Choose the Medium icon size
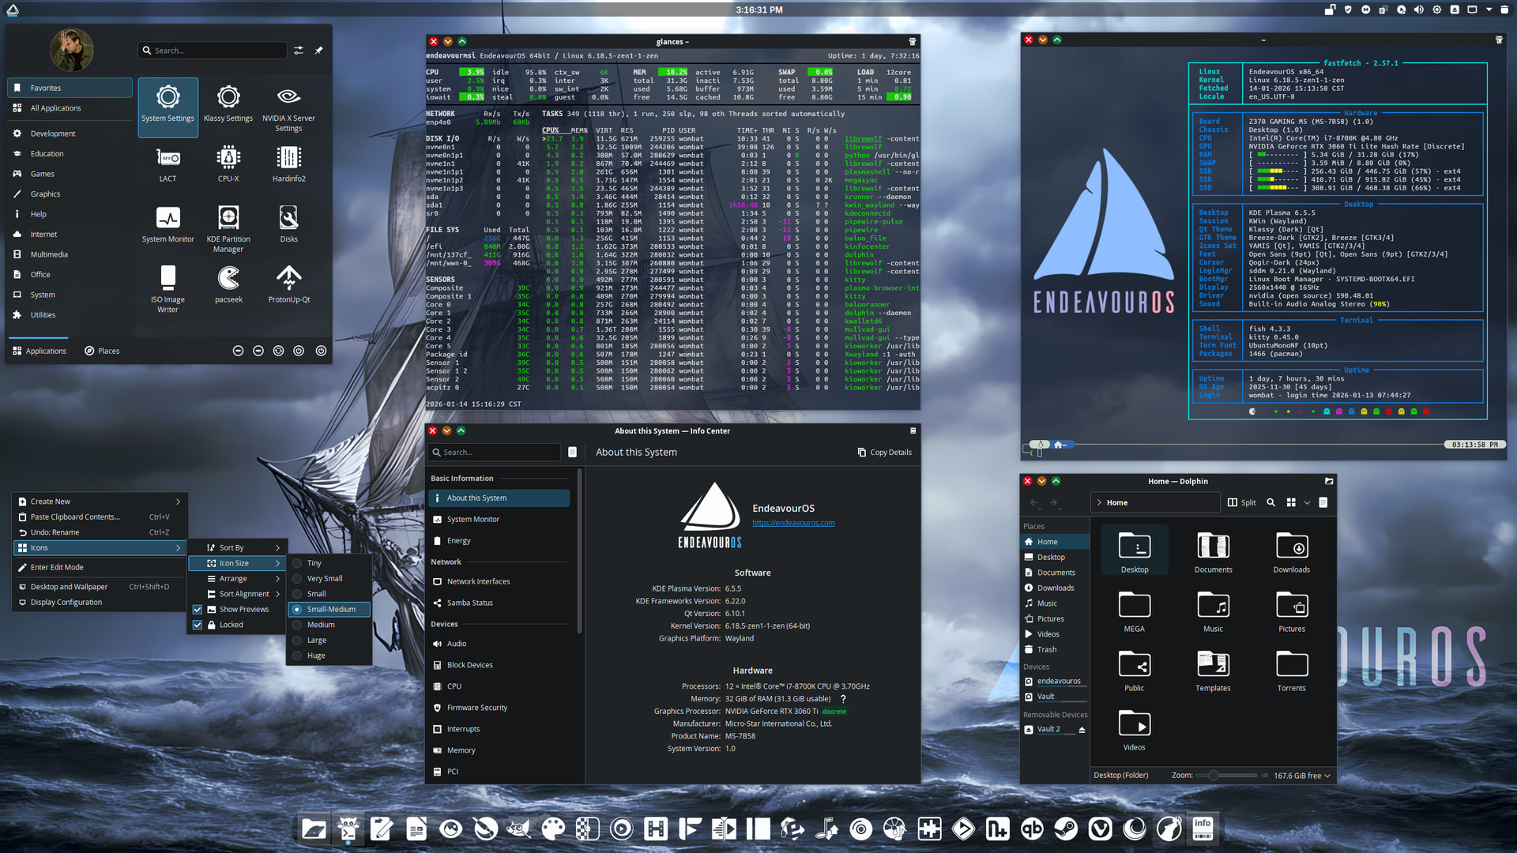The height and width of the screenshot is (853, 1517). (x=329, y=625)
